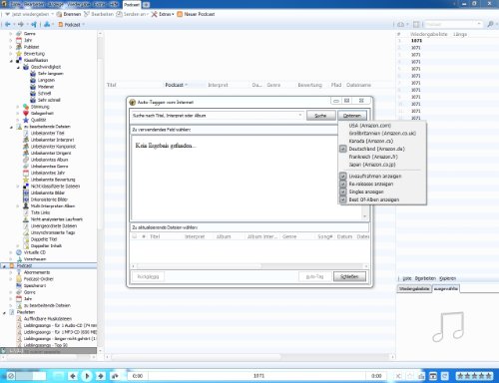Click the Suche button in dialog
Viewport: 499px width, 383px height.
click(320, 116)
